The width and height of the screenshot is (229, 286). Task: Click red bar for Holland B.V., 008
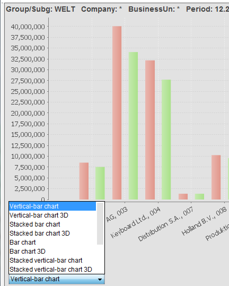click(216, 177)
